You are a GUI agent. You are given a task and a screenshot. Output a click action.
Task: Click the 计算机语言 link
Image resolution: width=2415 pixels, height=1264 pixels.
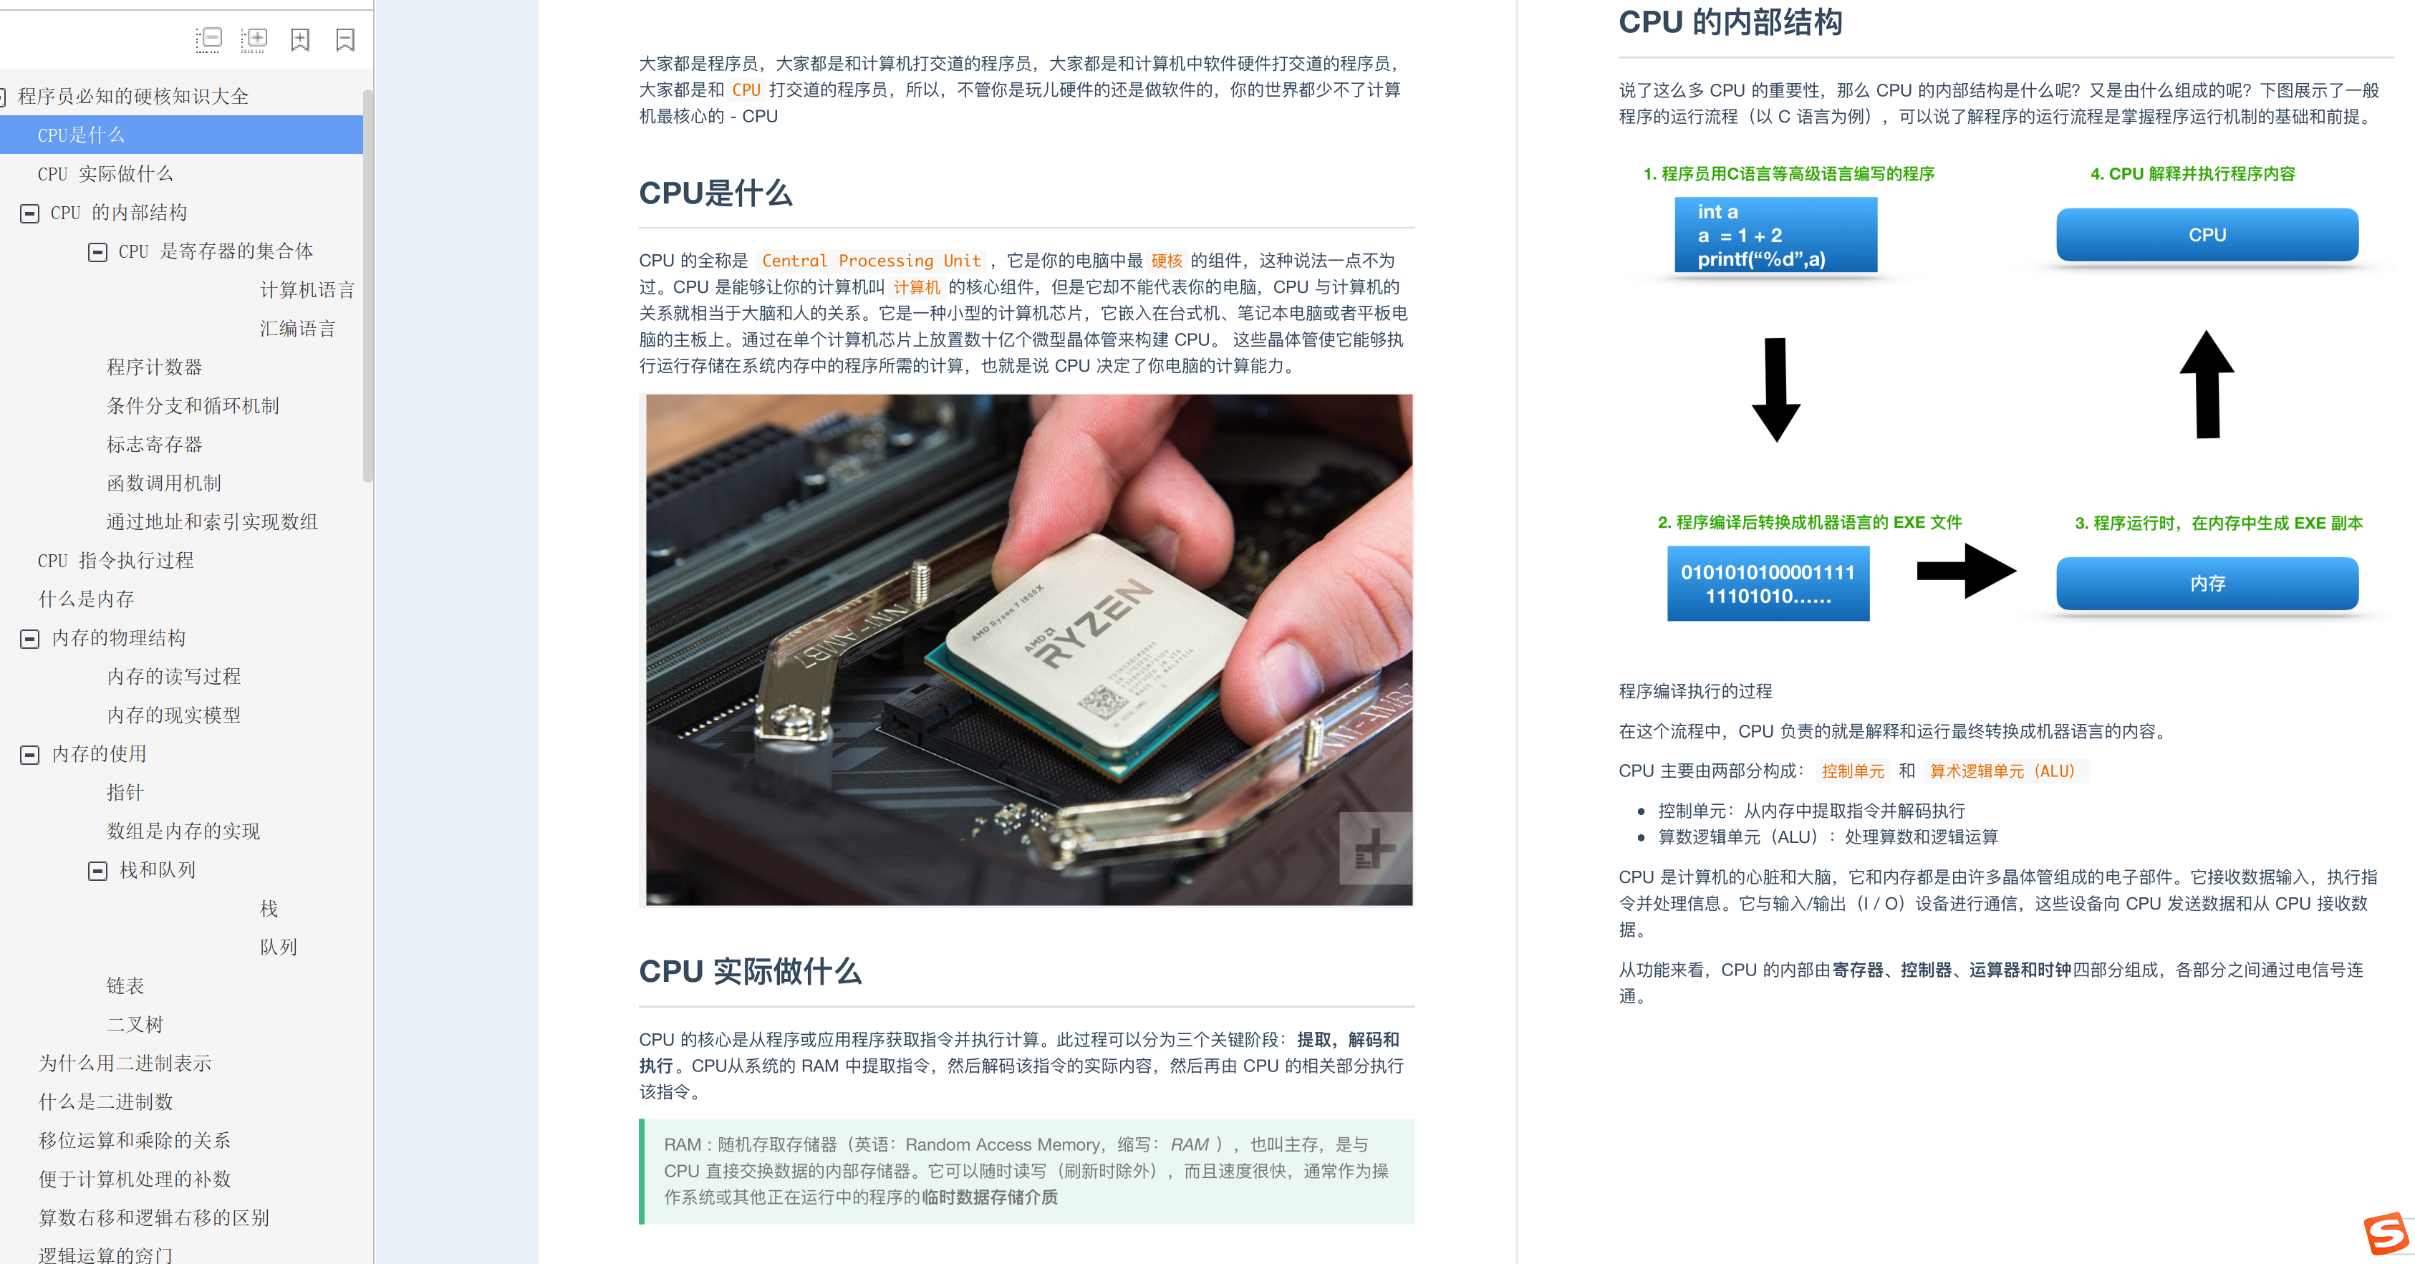coord(307,291)
